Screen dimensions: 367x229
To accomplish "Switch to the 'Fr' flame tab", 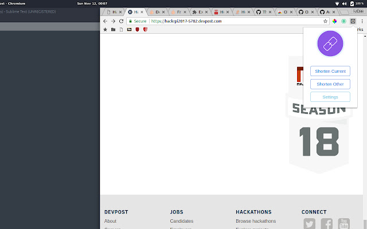I will coord(178,12).
